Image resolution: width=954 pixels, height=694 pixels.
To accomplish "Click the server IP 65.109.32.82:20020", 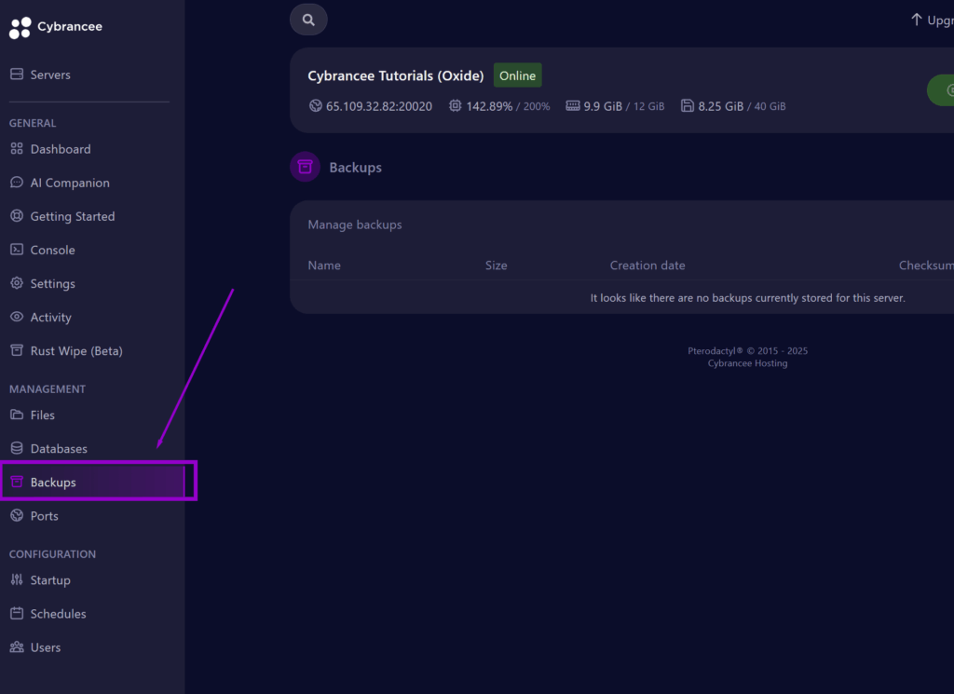I will coord(379,106).
